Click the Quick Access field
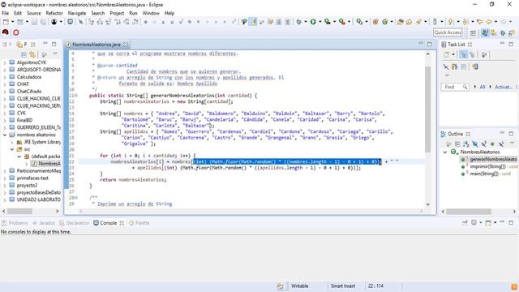The width and height of the screenshot is (519, 292). click(448, 32)
